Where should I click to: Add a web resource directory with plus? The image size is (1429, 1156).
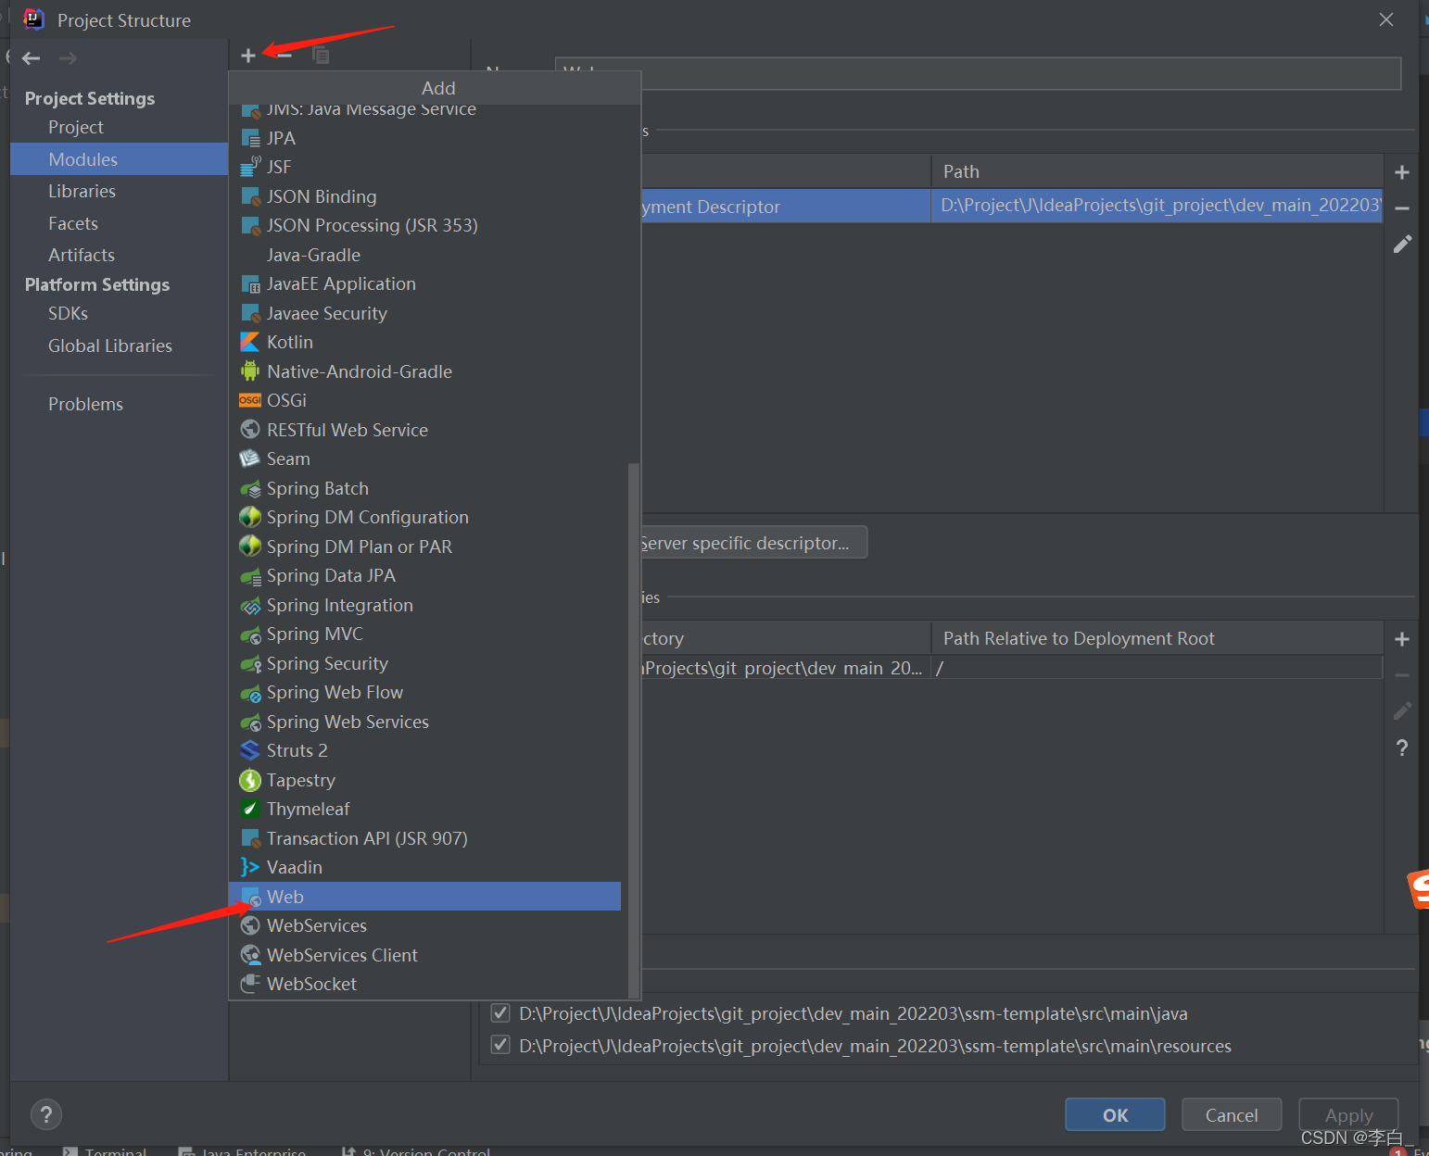pos(1402,639)
